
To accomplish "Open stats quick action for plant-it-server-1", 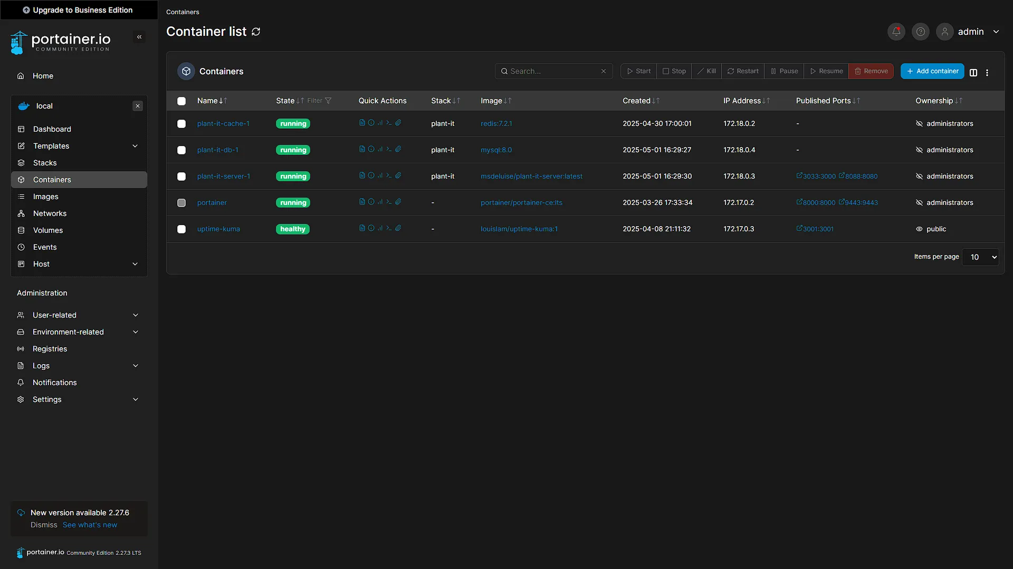I will (x=380, y=175).
